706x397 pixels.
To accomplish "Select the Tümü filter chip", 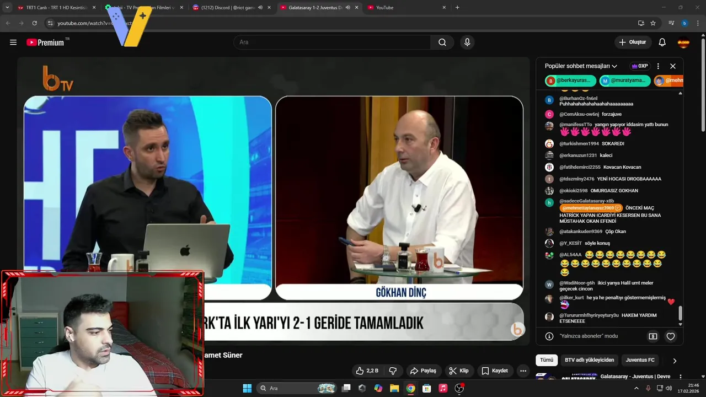I will click(x=547, y=360).
